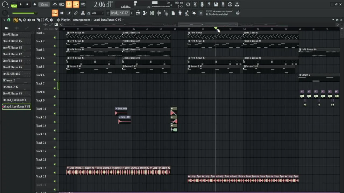The width and height of the screenshot is (344, 193).
Task: Click the Lead_..s C #2 pattern name field
Action: tap(120, 13)
